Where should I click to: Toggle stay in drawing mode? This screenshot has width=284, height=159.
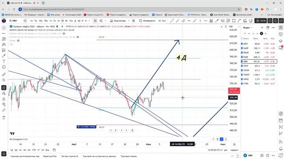pos(4,93)
